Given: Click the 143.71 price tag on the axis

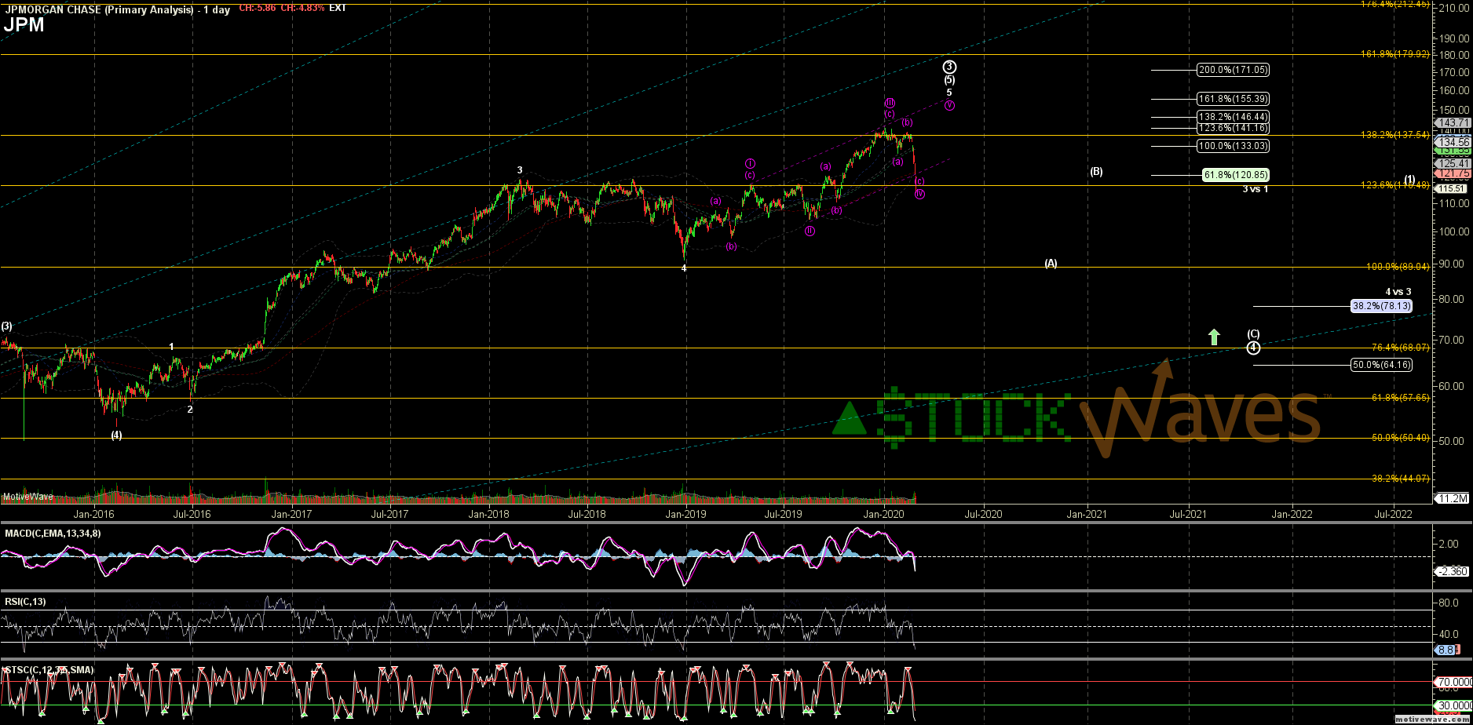Looking at the screenshot, I should (x=1452, y=123).
